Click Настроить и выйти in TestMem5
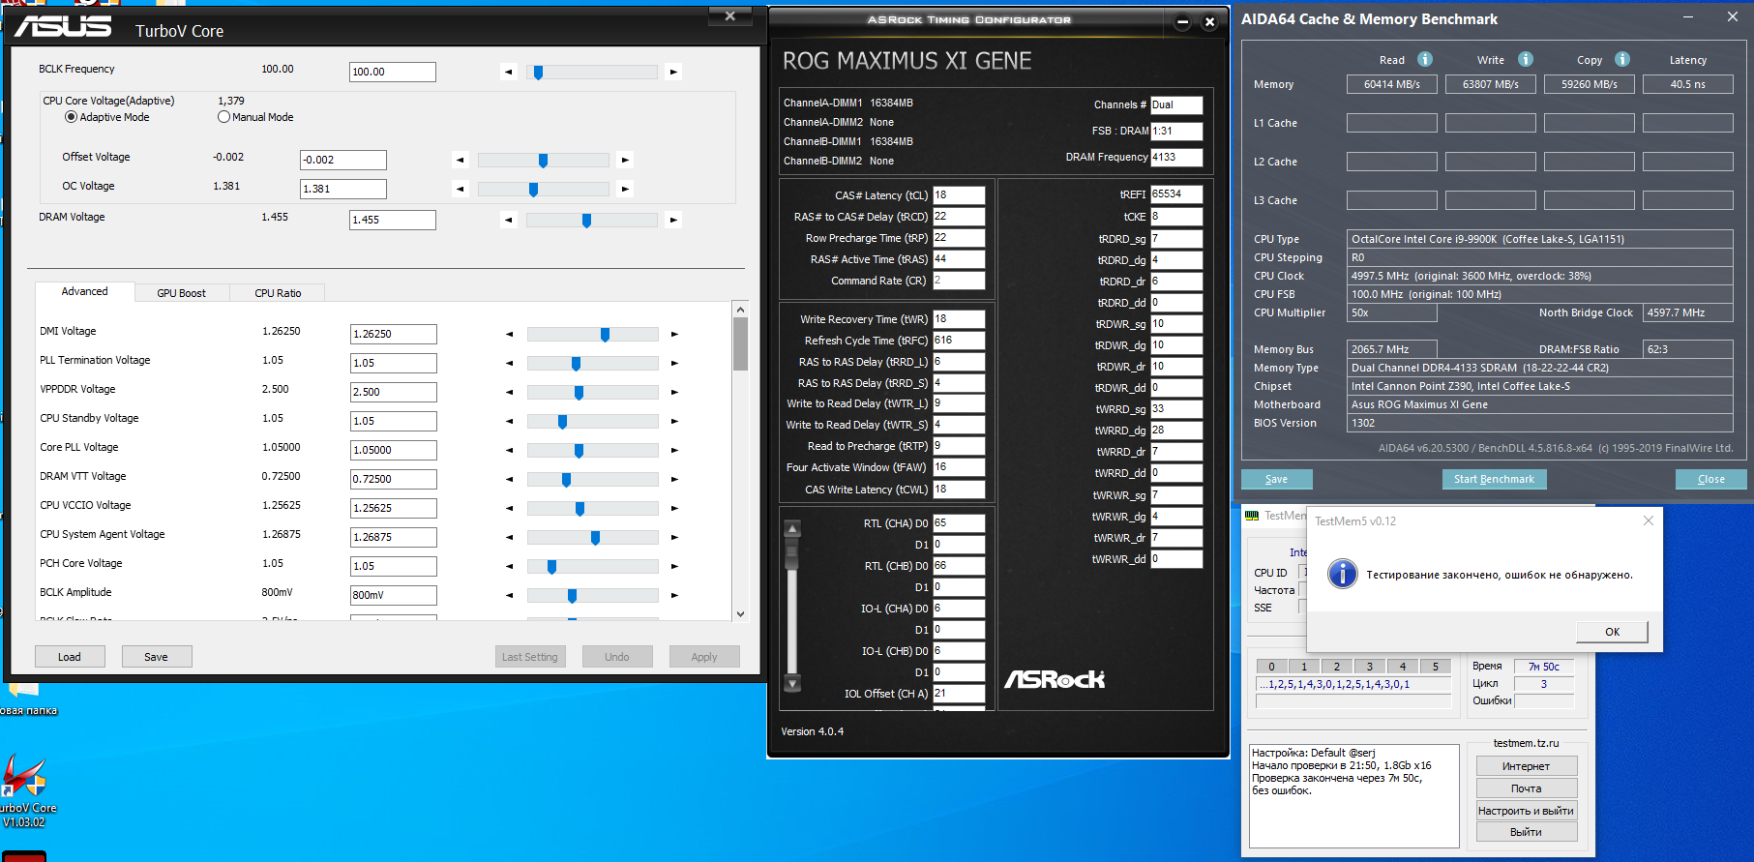 [1527, 811]
